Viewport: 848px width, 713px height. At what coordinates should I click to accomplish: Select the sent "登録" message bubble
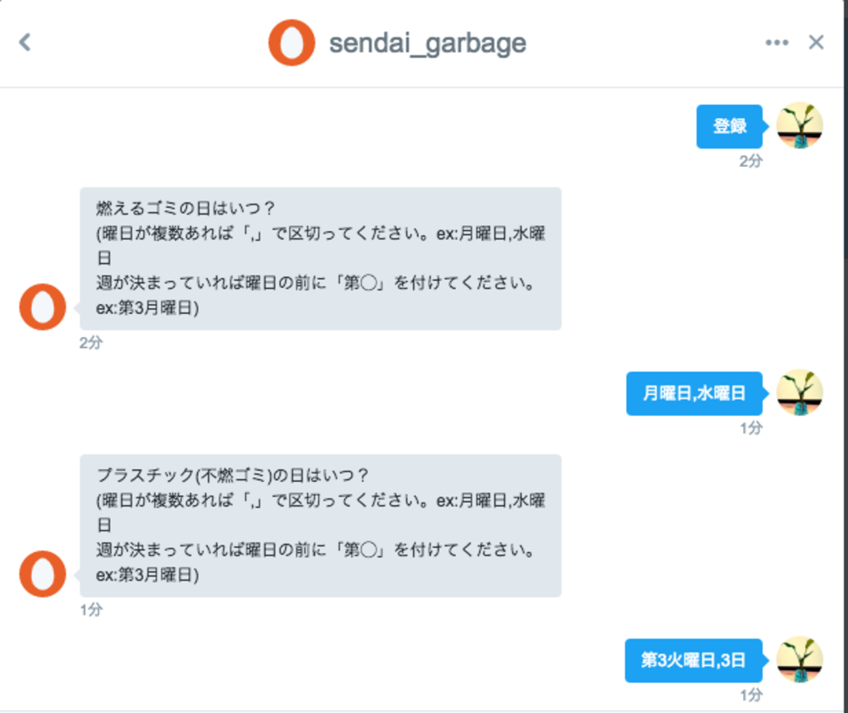click(729, 126)
